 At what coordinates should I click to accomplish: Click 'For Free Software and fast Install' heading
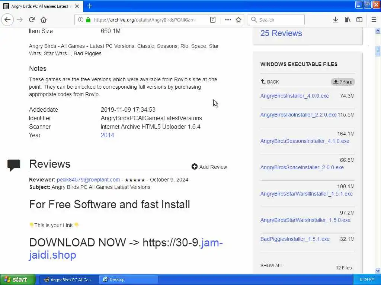coord(109,204)
